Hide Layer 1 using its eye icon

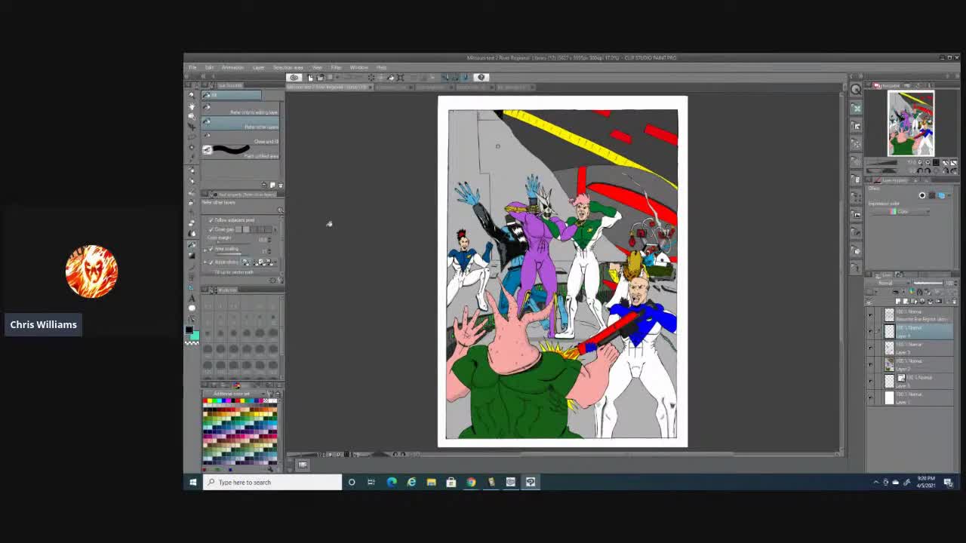click(870, 397)
